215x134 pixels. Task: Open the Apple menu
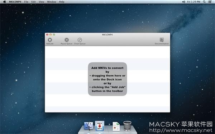5,2
